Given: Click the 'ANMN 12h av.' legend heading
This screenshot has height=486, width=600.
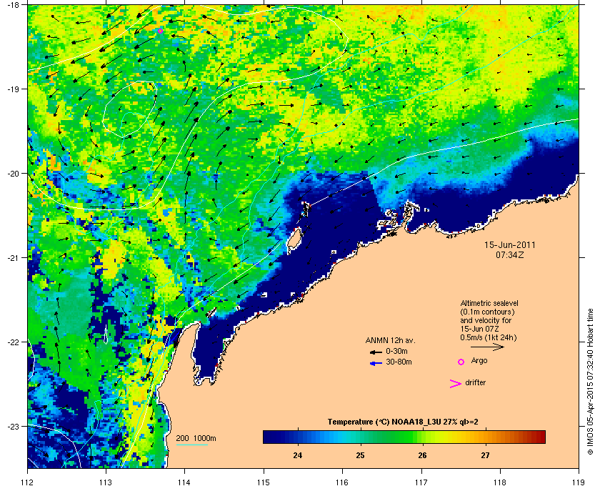Looking at the screenshot, I should [x=390, y=340].
